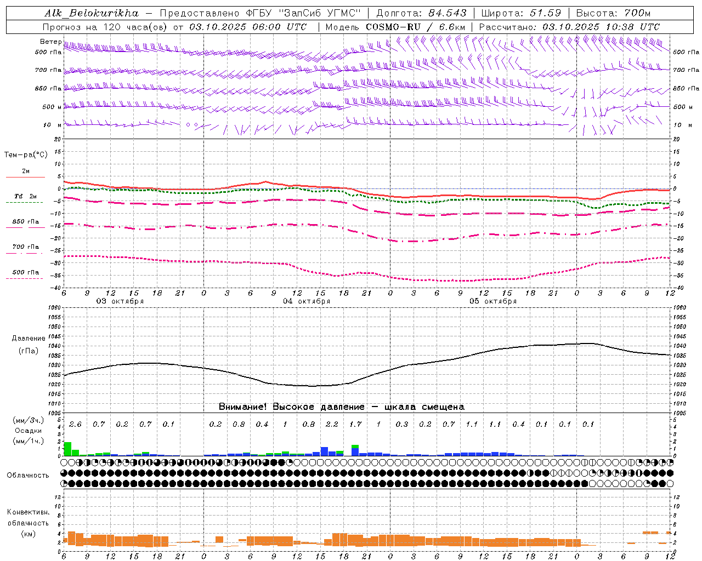
Task: Click the Ветер wind panel label
Action: [x=50, y=42]
